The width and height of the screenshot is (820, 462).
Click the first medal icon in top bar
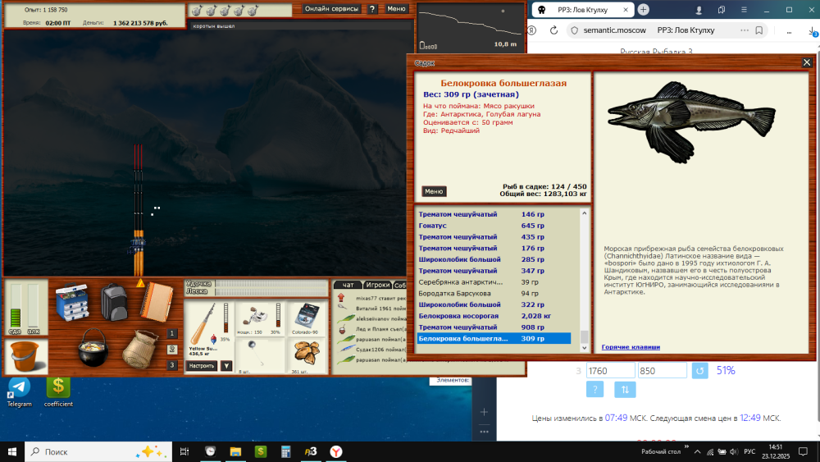pyautogui.click(x=197, y=11)
